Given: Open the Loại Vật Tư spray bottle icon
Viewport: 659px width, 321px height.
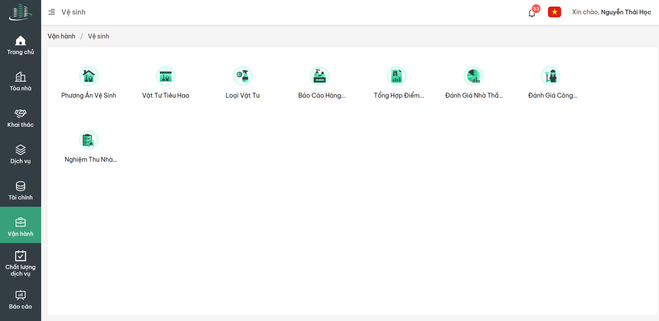Looking at the screenshot, I should click(x=242, y=76).
